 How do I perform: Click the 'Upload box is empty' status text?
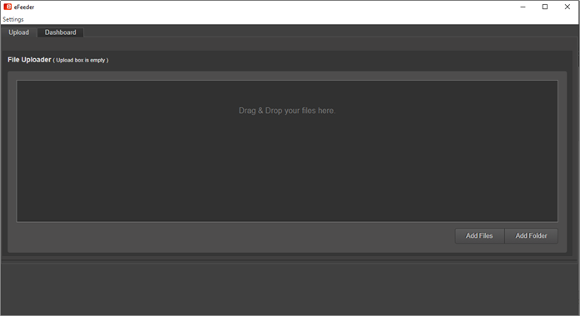(x=81, y=60)
